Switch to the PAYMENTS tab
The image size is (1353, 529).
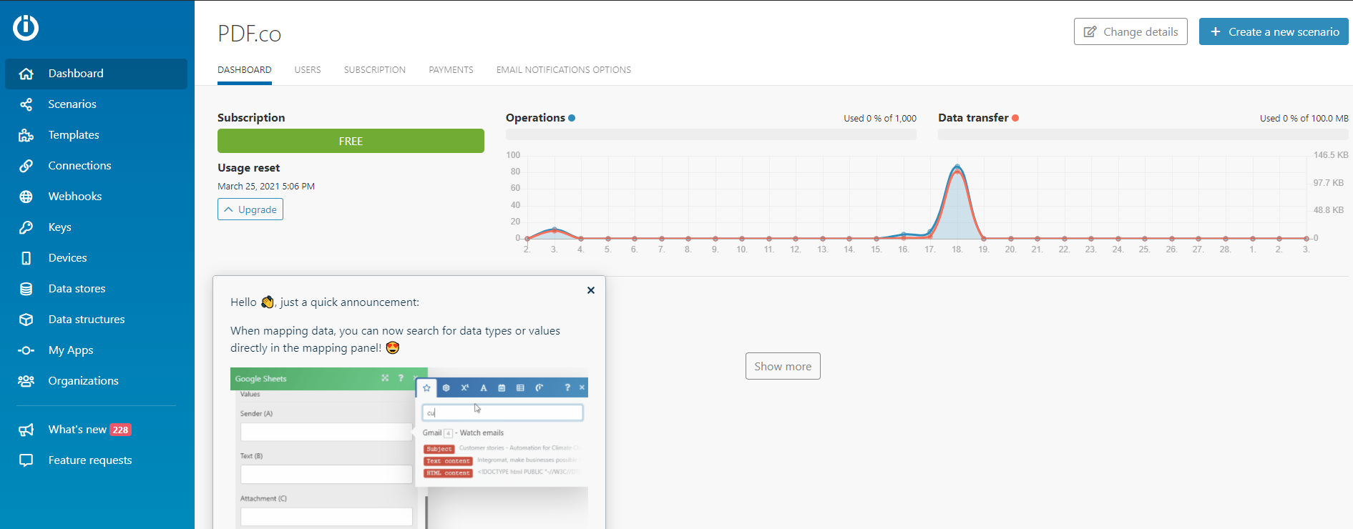451,70
